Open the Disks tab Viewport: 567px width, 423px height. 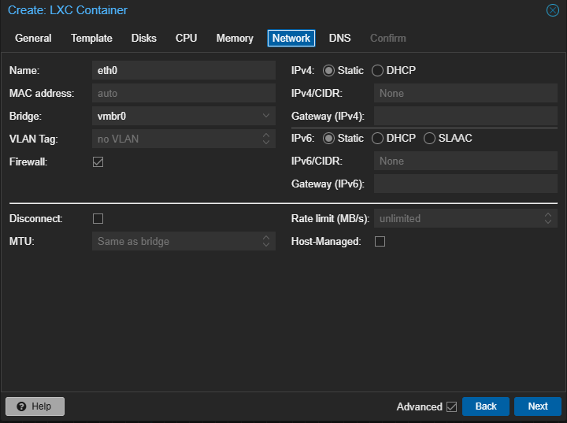pyautogui.click(x=143, y=38)
